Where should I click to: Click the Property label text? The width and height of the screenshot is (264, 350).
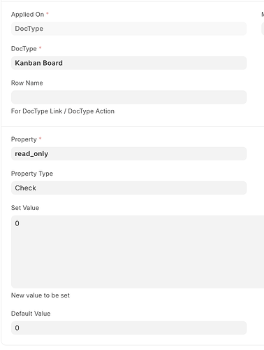(24, 139)
